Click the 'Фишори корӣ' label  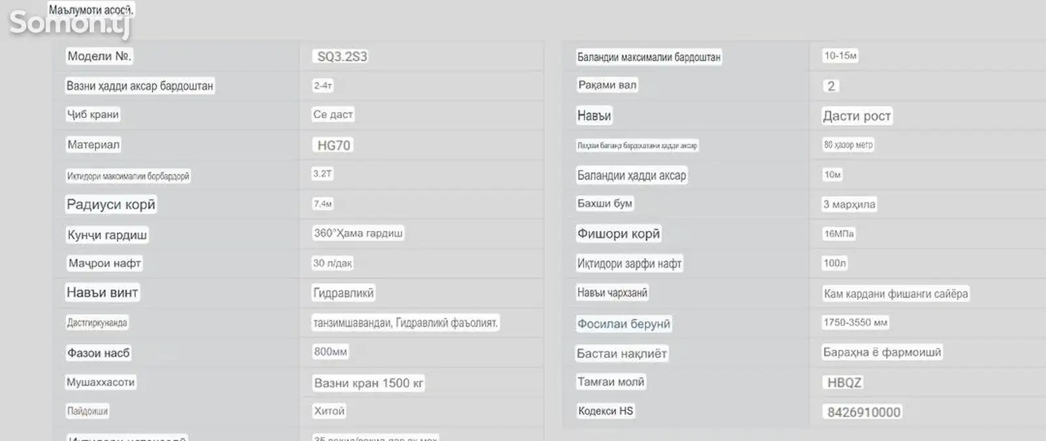[x=618, y=234]
